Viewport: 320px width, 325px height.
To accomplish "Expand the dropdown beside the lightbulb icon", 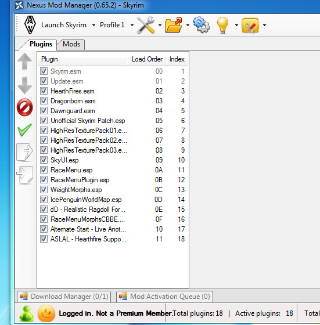I will point(236,26).
